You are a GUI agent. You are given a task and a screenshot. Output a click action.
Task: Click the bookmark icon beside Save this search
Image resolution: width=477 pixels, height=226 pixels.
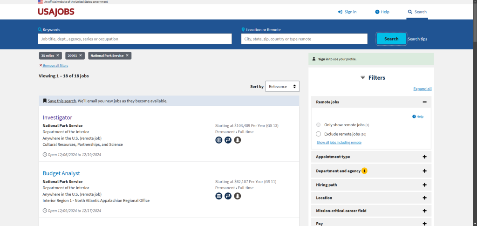point(45,101)
